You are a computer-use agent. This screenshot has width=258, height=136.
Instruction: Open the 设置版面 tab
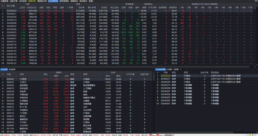4,1
